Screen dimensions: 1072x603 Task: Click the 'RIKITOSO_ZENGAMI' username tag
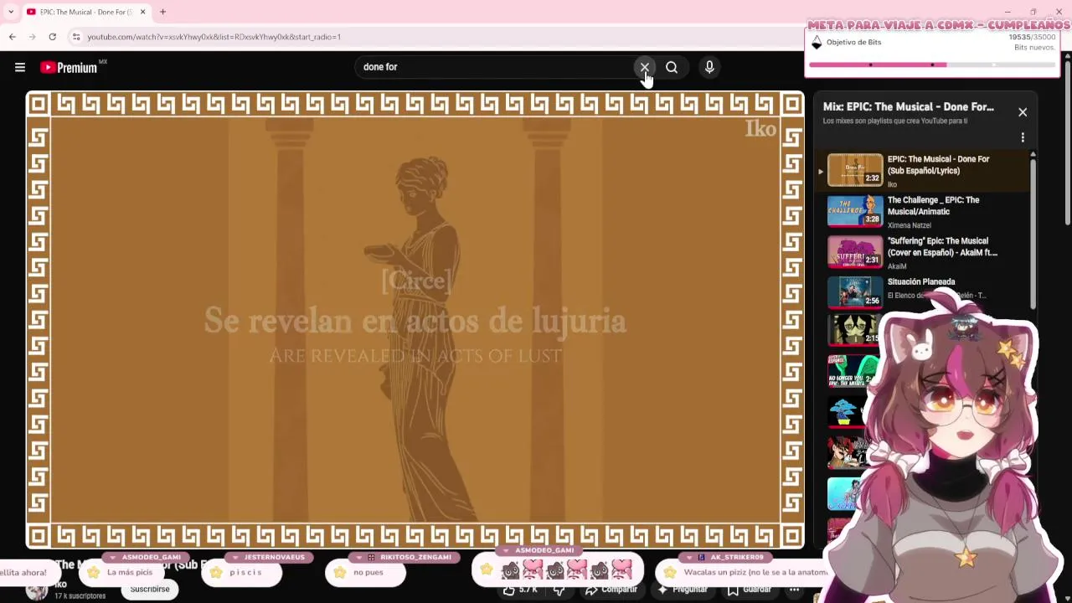pyautogui.click(x=405, y=557)
